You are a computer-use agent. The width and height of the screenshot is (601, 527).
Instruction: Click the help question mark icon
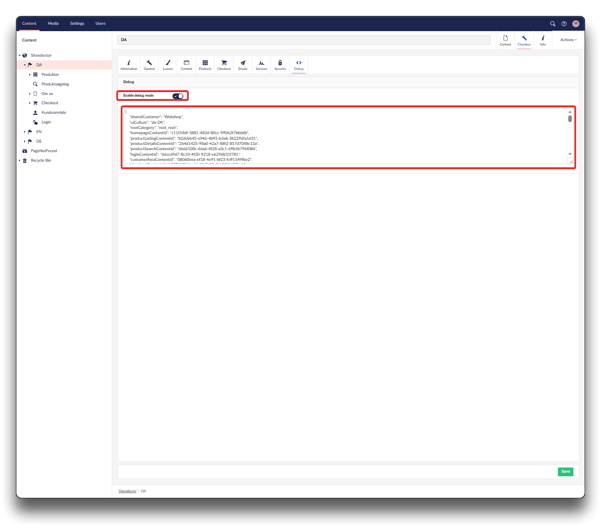564,24
